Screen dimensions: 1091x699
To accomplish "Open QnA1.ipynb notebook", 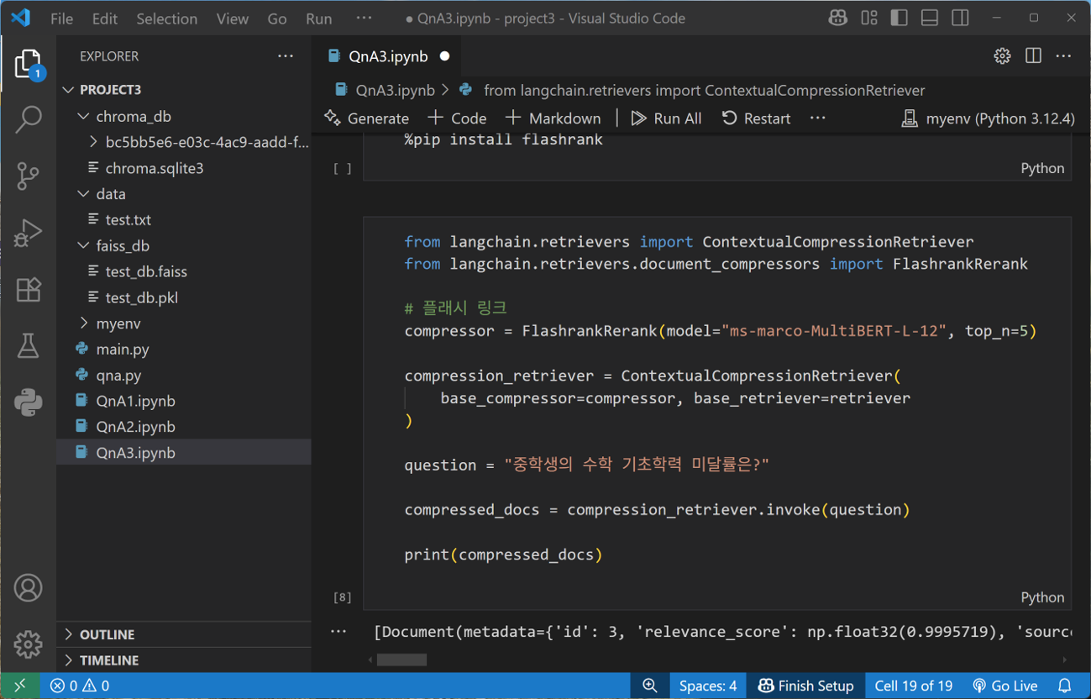I will pyautogui.click(x=184, y=401).
